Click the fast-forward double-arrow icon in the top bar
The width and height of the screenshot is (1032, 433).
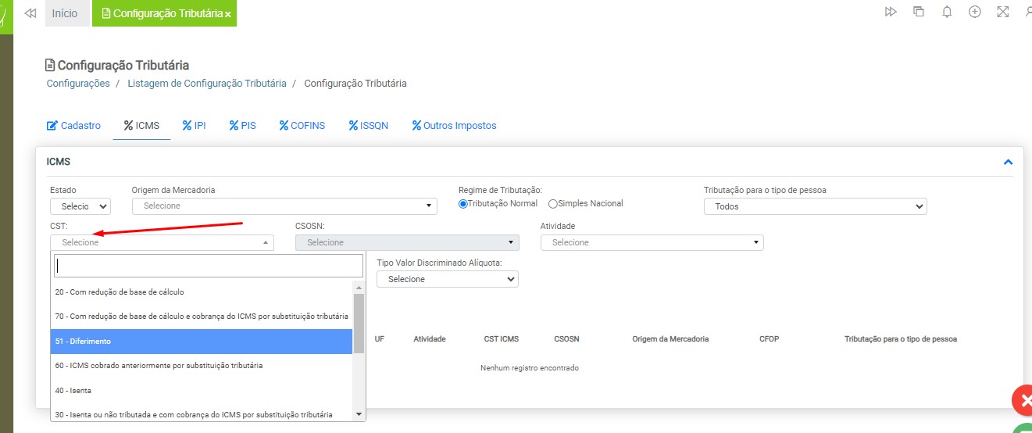(x=891, y=12)
